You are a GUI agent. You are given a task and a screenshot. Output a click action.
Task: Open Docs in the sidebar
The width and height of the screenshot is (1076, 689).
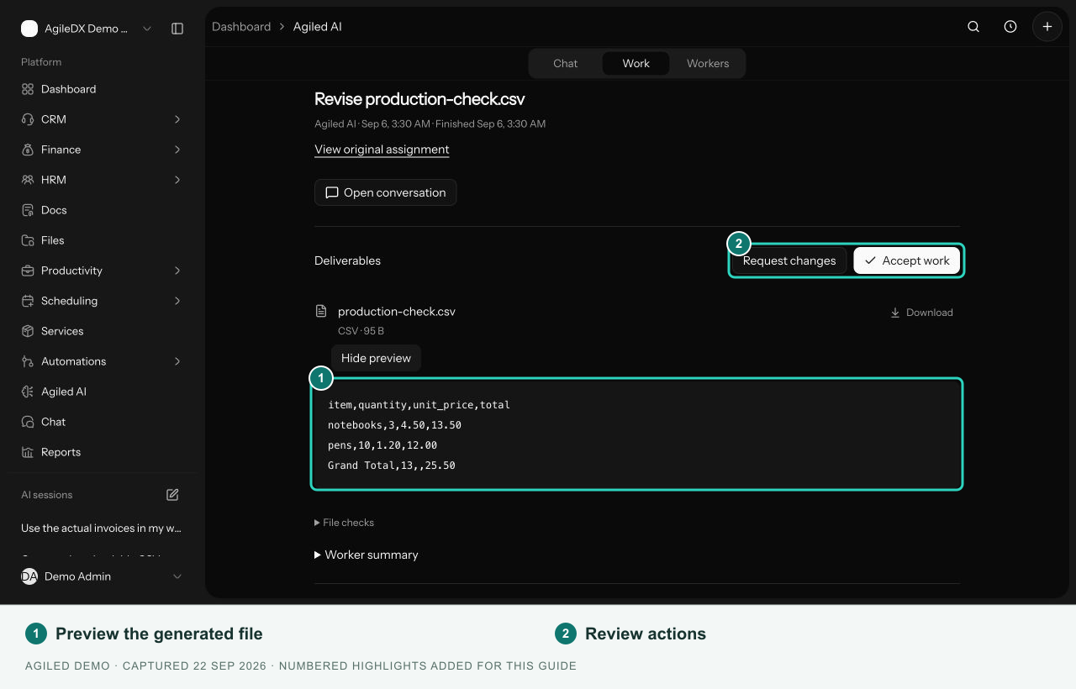(101, 210)
